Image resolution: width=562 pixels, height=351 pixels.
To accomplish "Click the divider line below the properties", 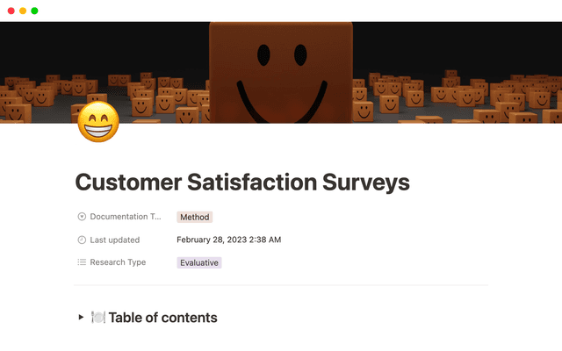I will pos(281,285).
